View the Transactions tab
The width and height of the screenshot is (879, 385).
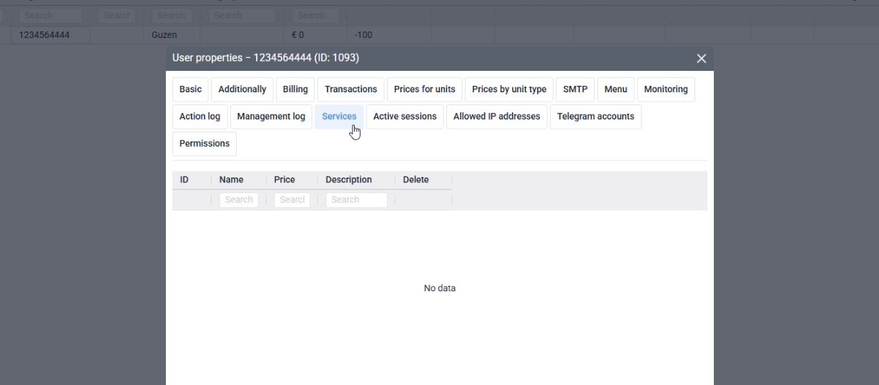(350, 89)
